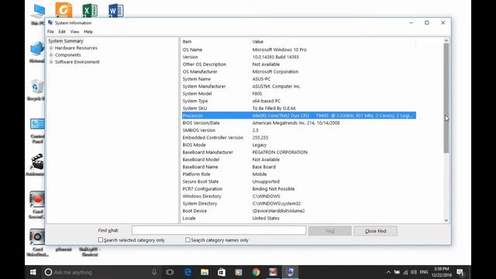Click the ENG input language indicator
The width and height of the screenshot is (496, 279).
point(424,272)
